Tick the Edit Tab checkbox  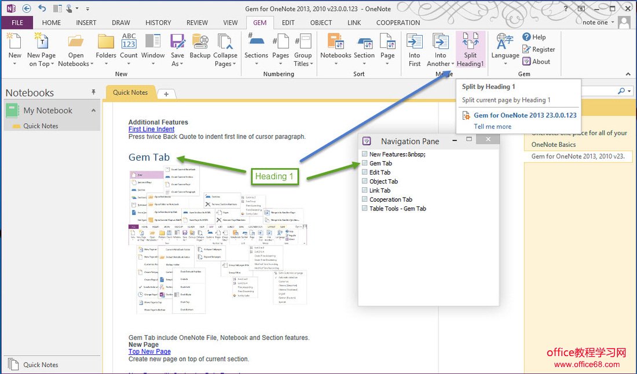coord(364,172)
